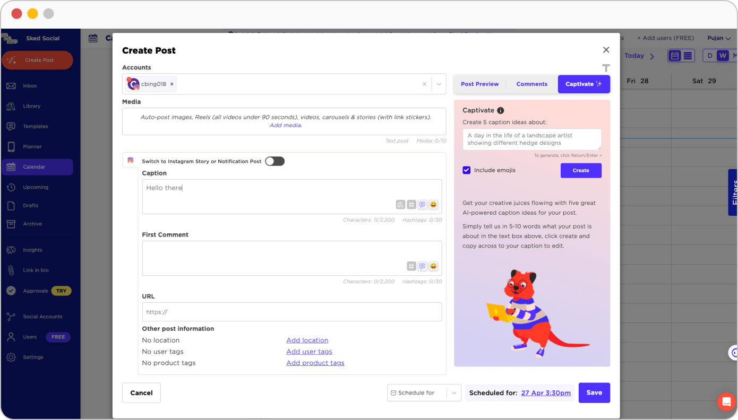Uncheck the Include emojis checkbox

click(466, 170)
